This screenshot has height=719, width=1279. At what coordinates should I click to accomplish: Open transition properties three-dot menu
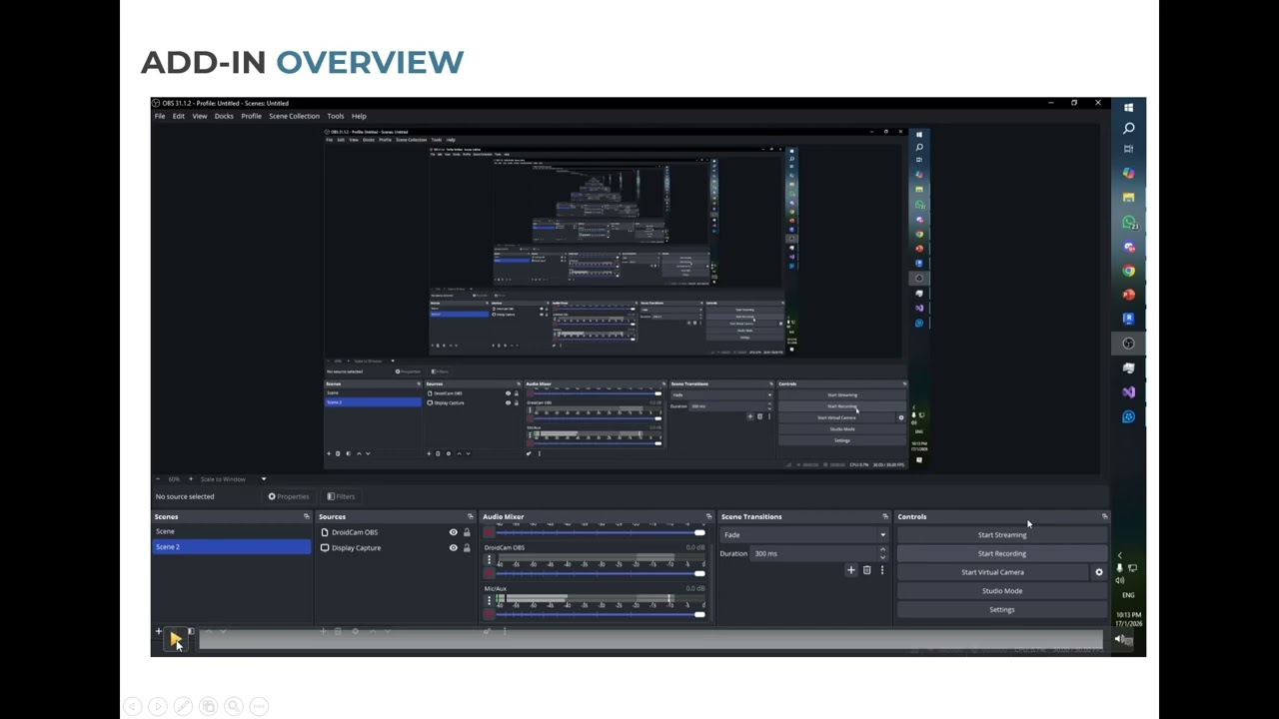click(x=881, y=570)
